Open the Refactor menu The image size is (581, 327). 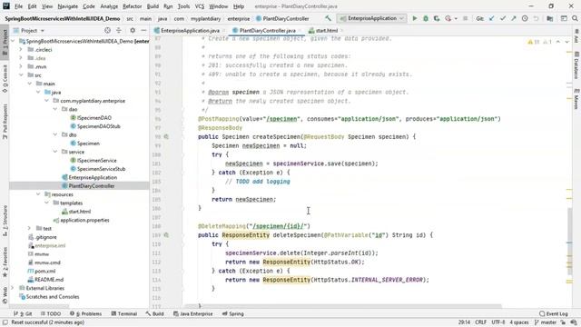click(x=132, y=6)
